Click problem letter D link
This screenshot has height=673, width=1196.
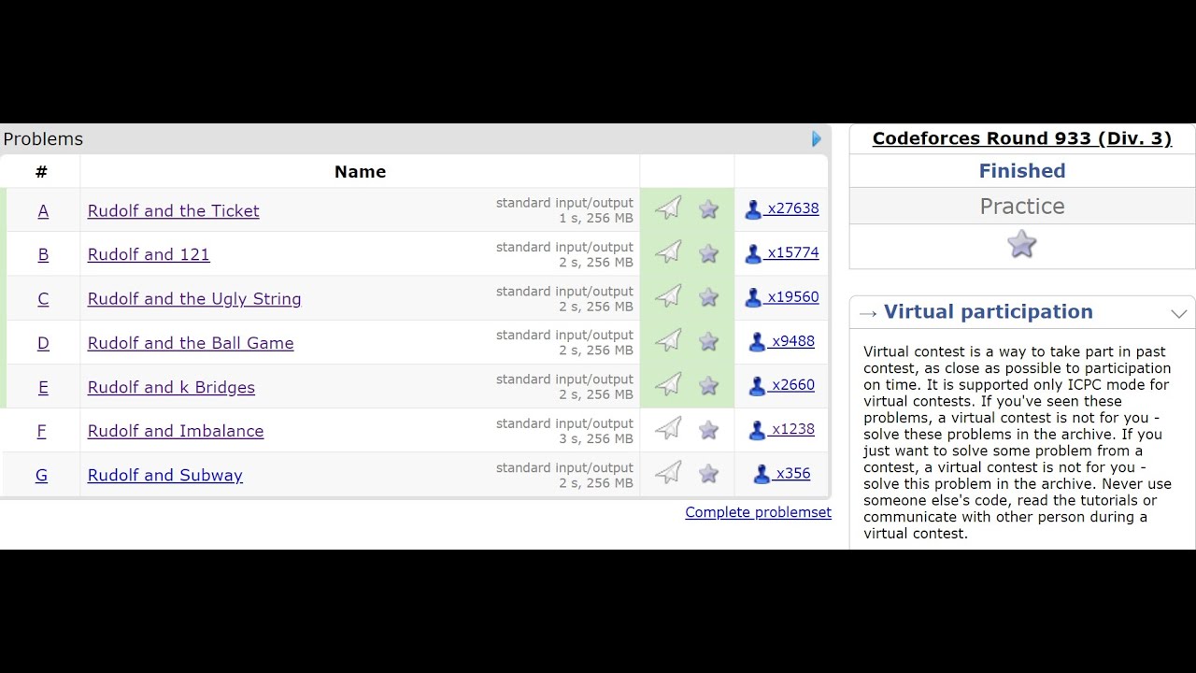[x=43, y=343]
